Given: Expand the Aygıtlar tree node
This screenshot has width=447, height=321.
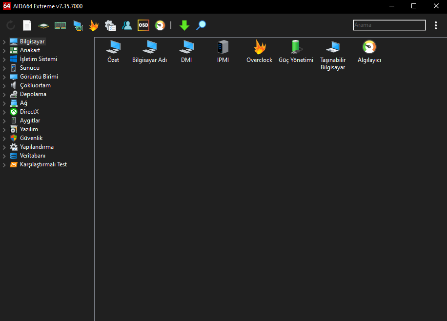Looking at the screenshot, I should [x=4, y=121].
